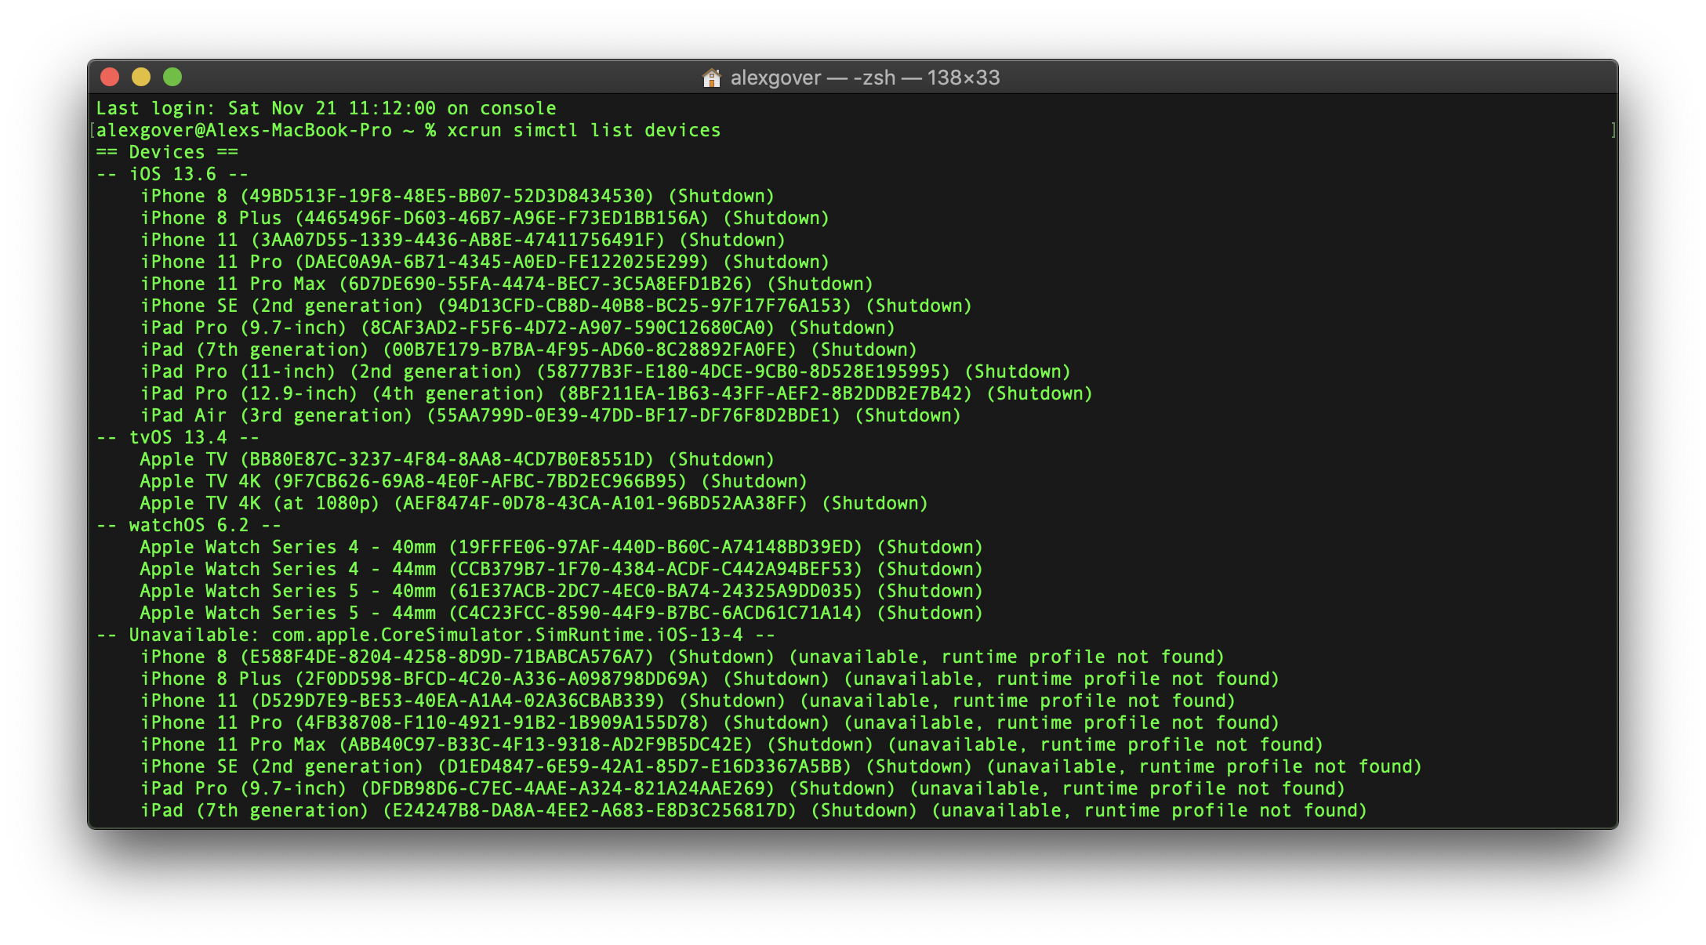Click the iPad (7th generation) 00B7E179-B7BA line
Screen dimensions: 1706x945
pyautogui.click(x=528, y=349)
